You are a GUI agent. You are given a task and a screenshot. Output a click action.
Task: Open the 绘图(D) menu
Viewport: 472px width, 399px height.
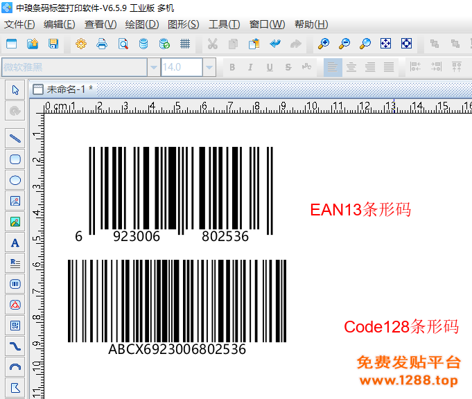142,24
